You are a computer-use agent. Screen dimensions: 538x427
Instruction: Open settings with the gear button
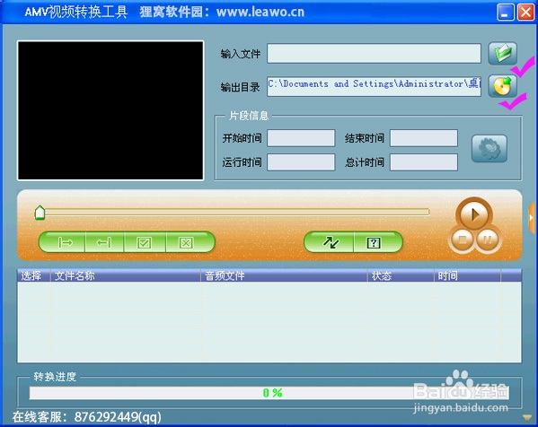pyautogui.click(x=489, y=148)
